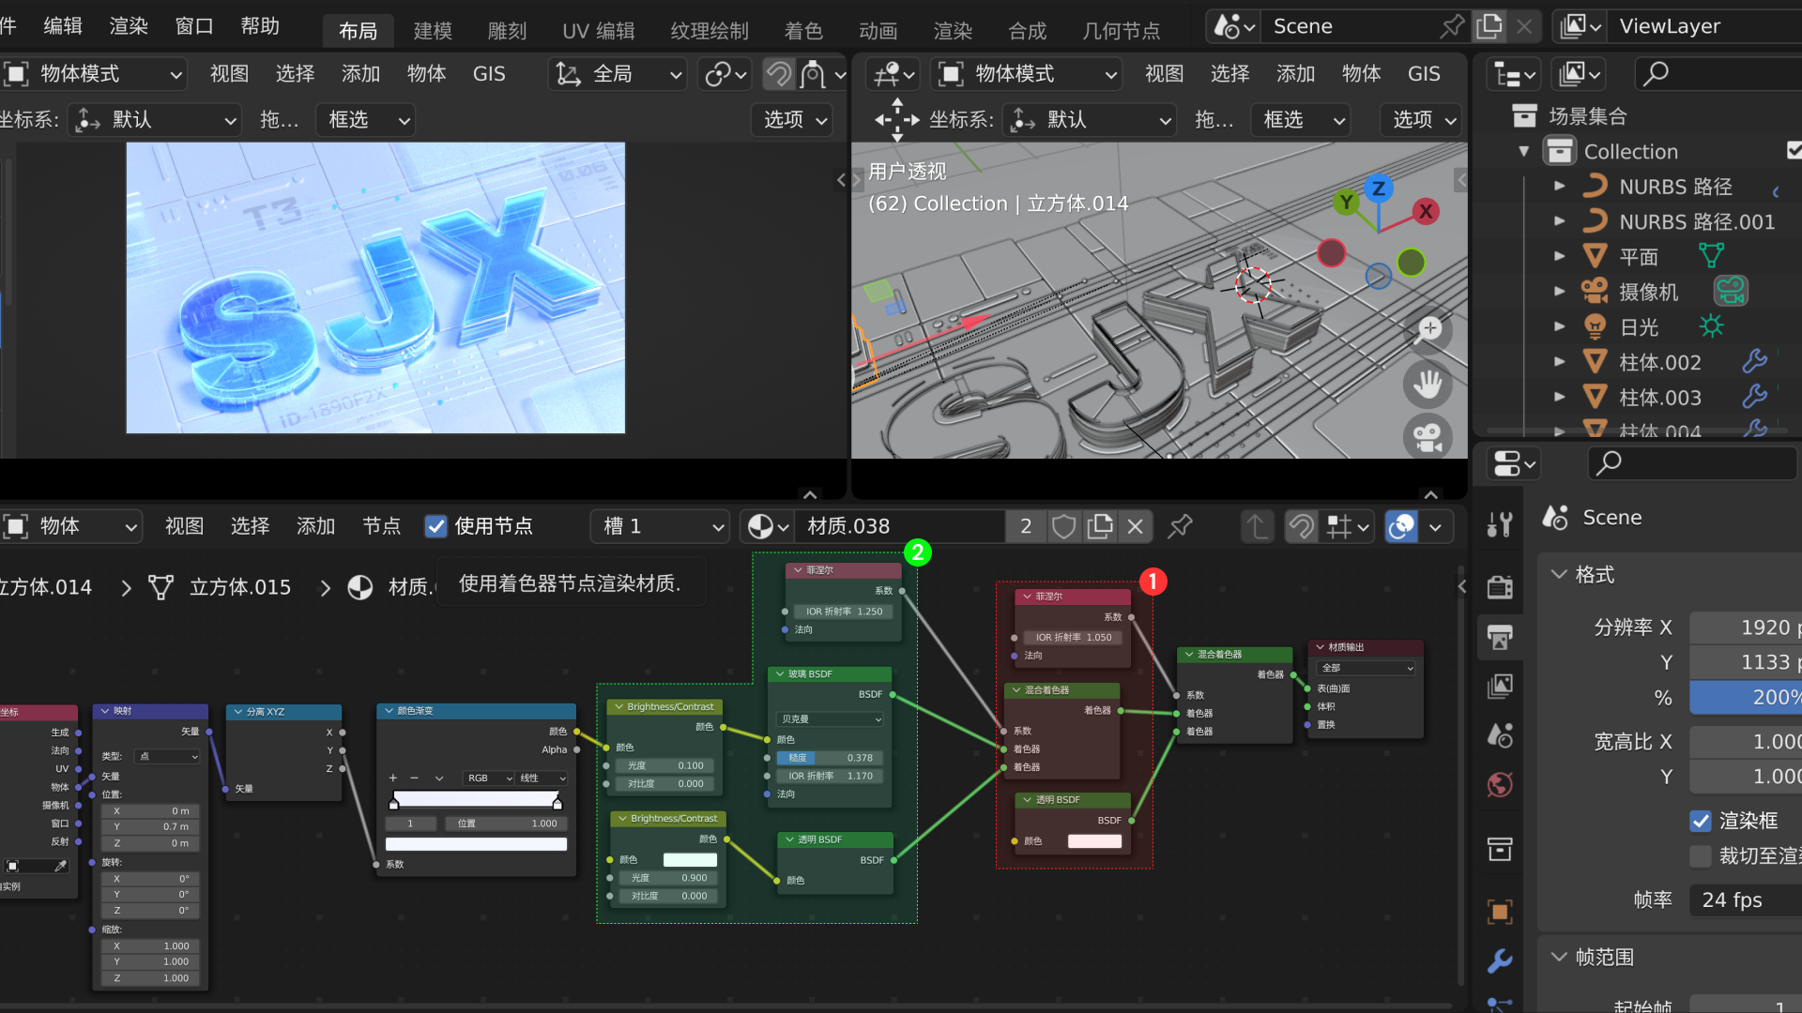The width and height of the screenshot is (1802, 1013).
Task: Switch to the 几何节点 workspace tab
Action: click(x=1122, y=30)
